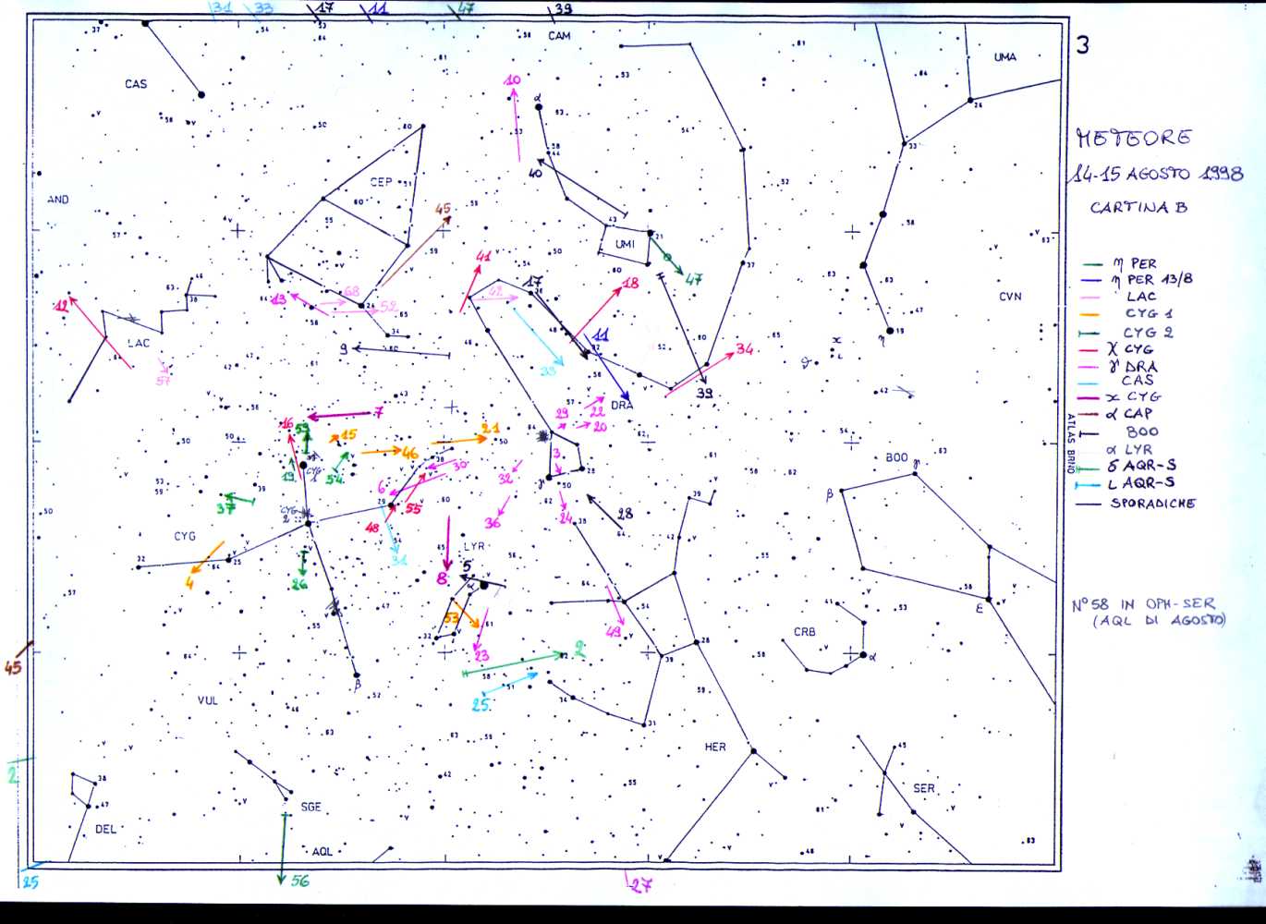Image resolution: width=1266 pixels, height=924 pixels.
Task: Click the N°58 IN OPH-SER note
Action: point(1148,612)
